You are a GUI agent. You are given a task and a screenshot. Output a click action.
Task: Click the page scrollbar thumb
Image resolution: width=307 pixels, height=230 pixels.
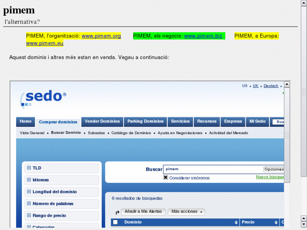pyautogui.click(x=304, y=91)
